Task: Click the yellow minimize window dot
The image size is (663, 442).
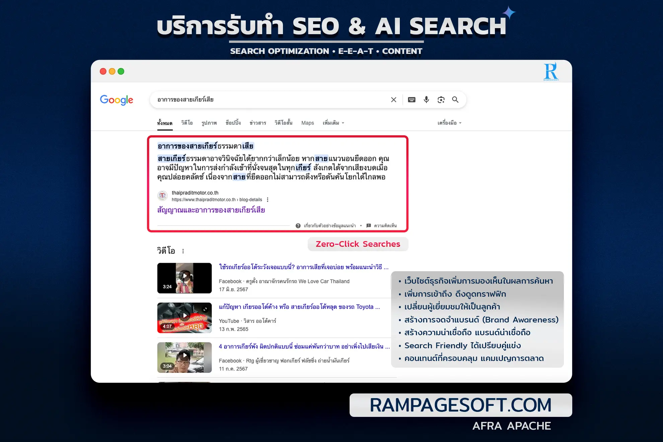Action: [x=112, y=71]
